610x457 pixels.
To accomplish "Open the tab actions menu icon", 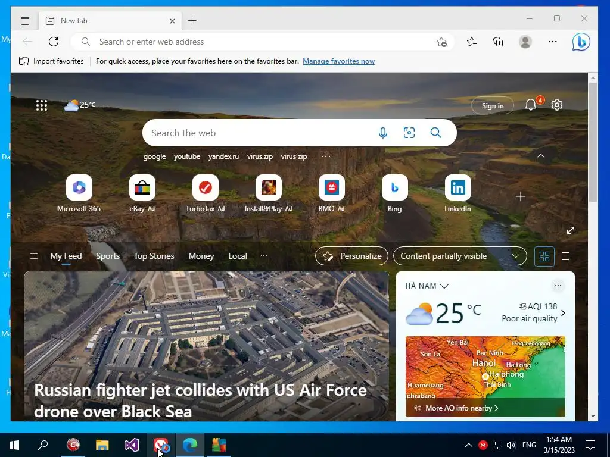I will (25, 21).
